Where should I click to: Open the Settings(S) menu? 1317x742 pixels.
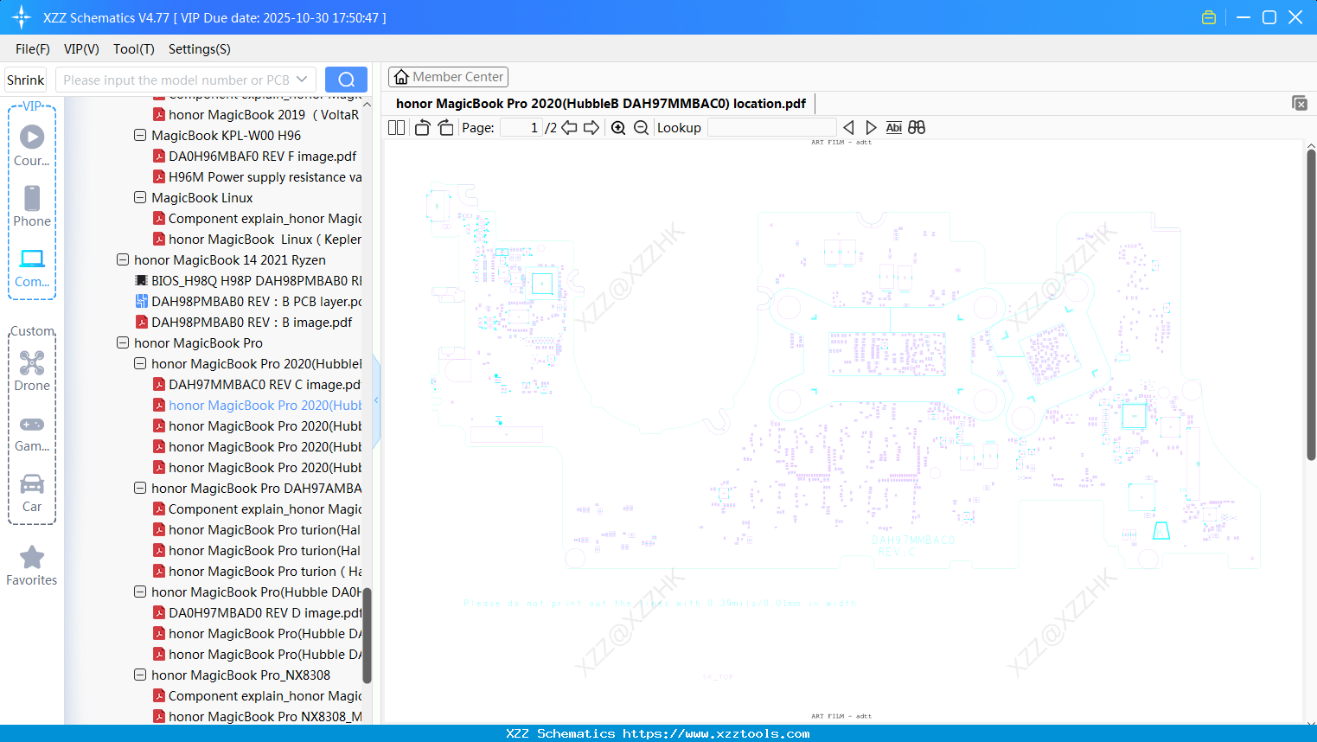200,49
